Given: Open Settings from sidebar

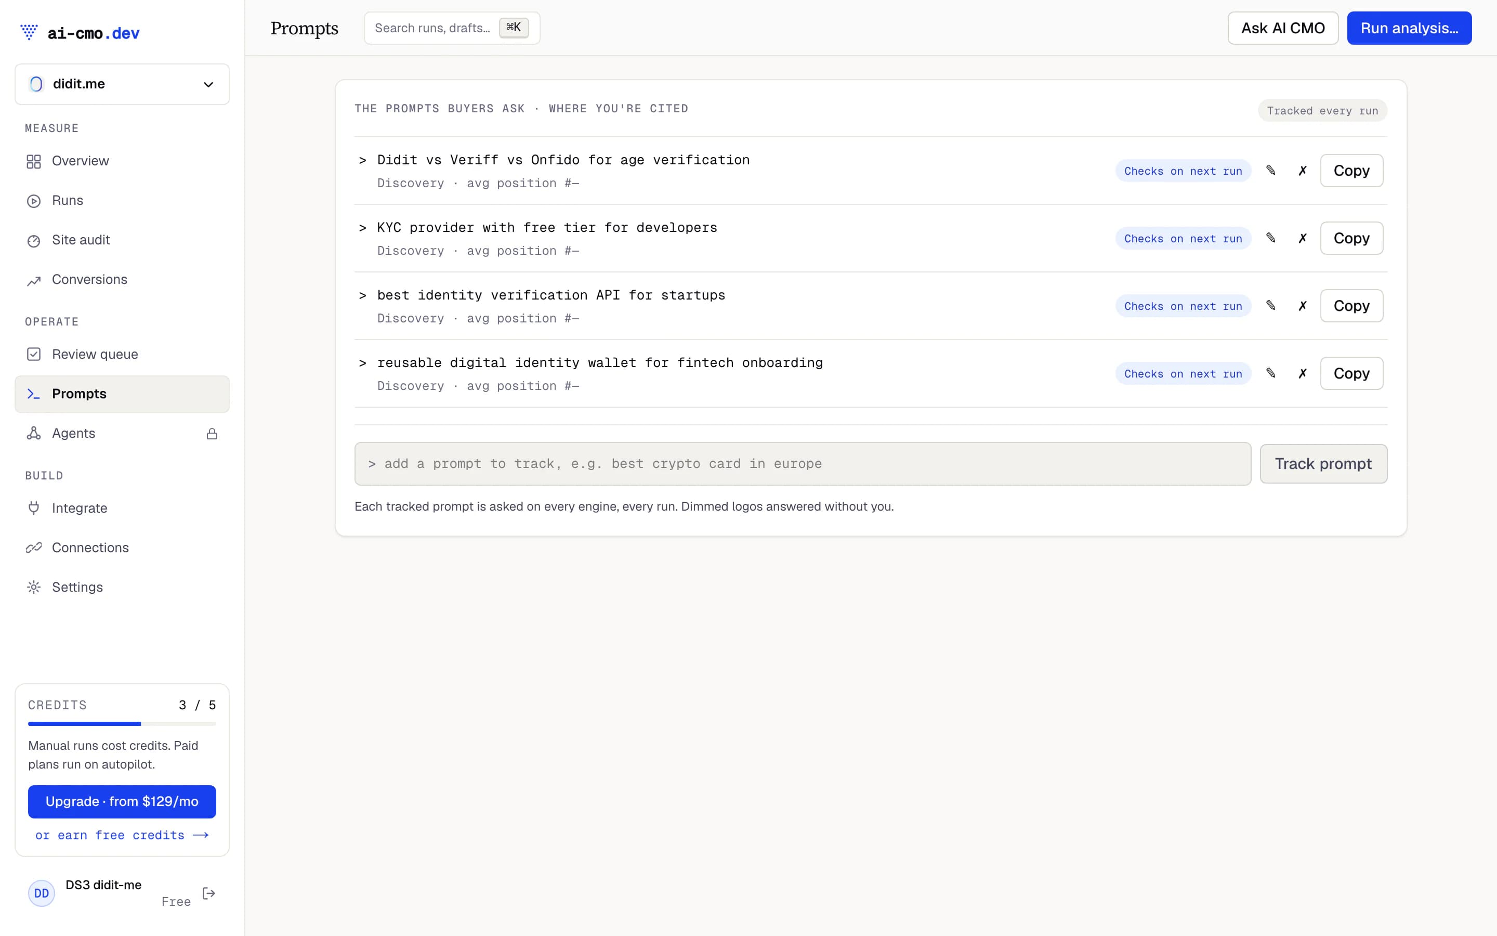Looking at the screenshot, I should coord(122,588).
